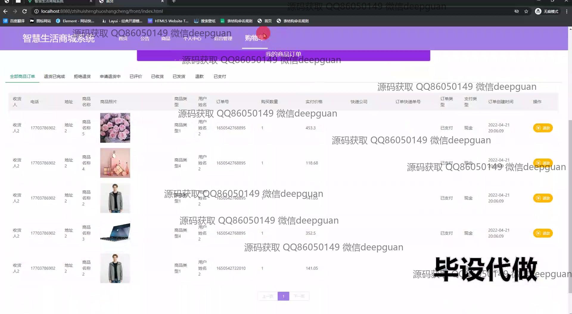
Task: Open 后台管理 in the site navigation
Action: pyautogui.click(x=223, y=38)
